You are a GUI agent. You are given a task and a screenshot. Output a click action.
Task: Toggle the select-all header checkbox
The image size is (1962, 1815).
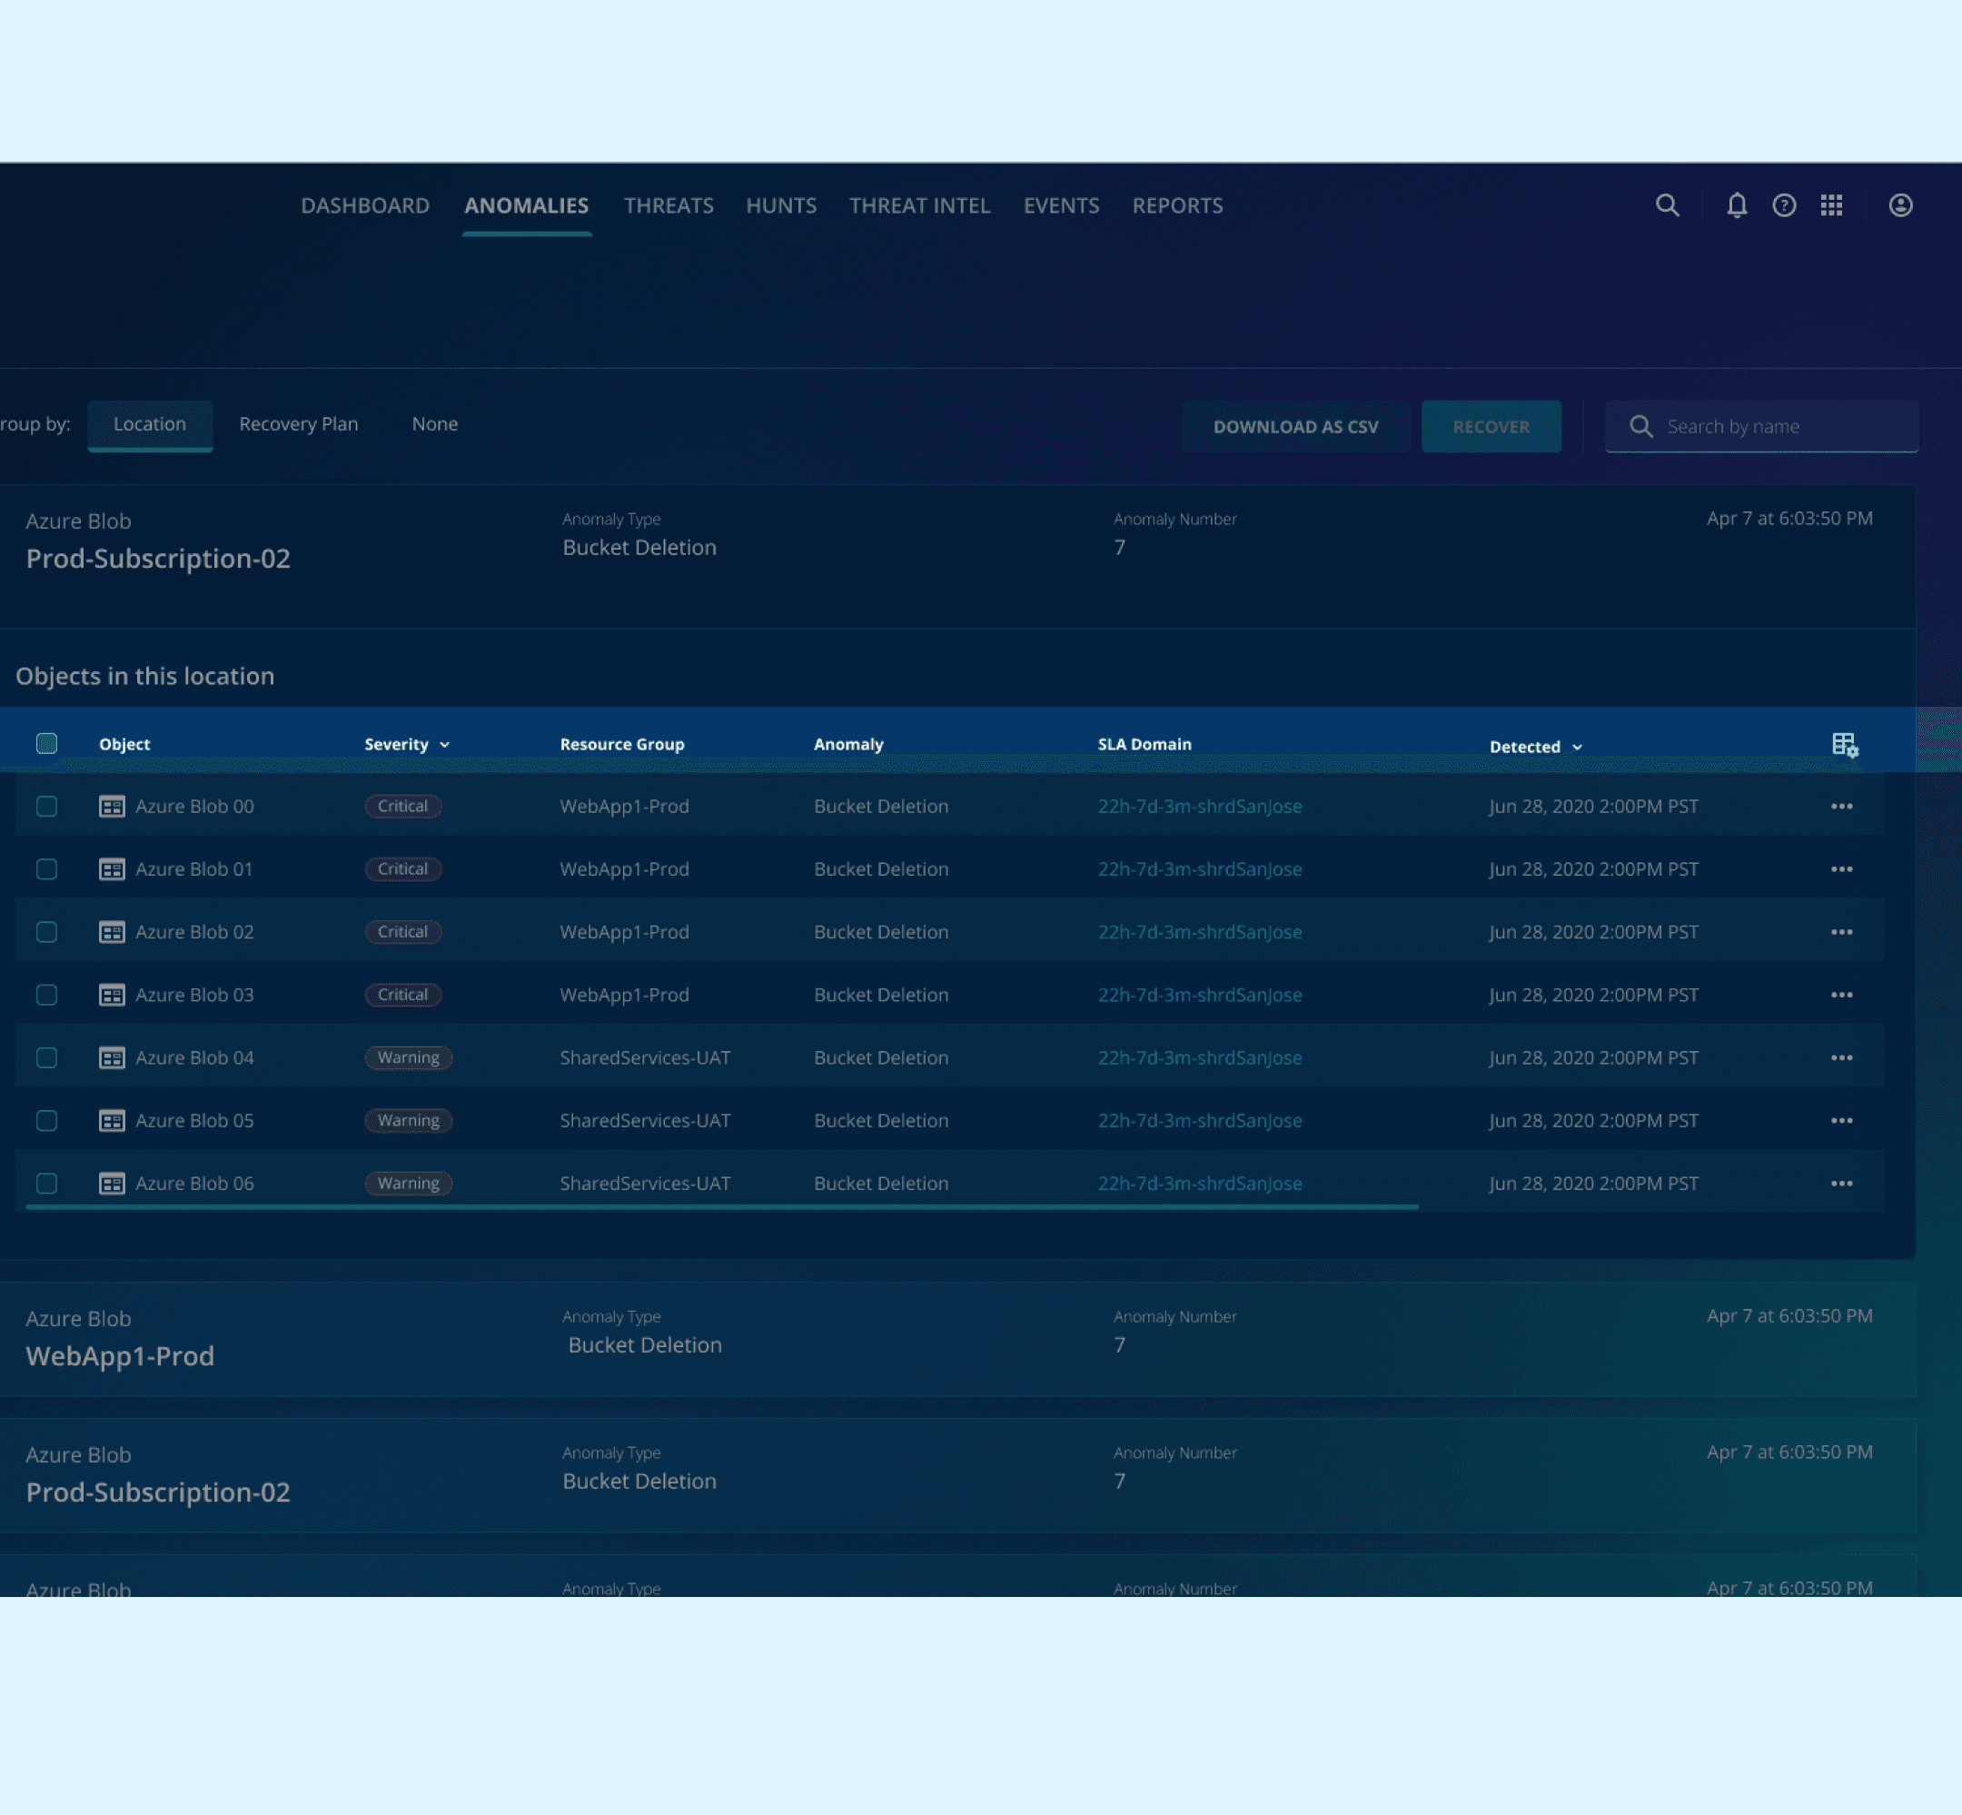(x=46, y=743)
